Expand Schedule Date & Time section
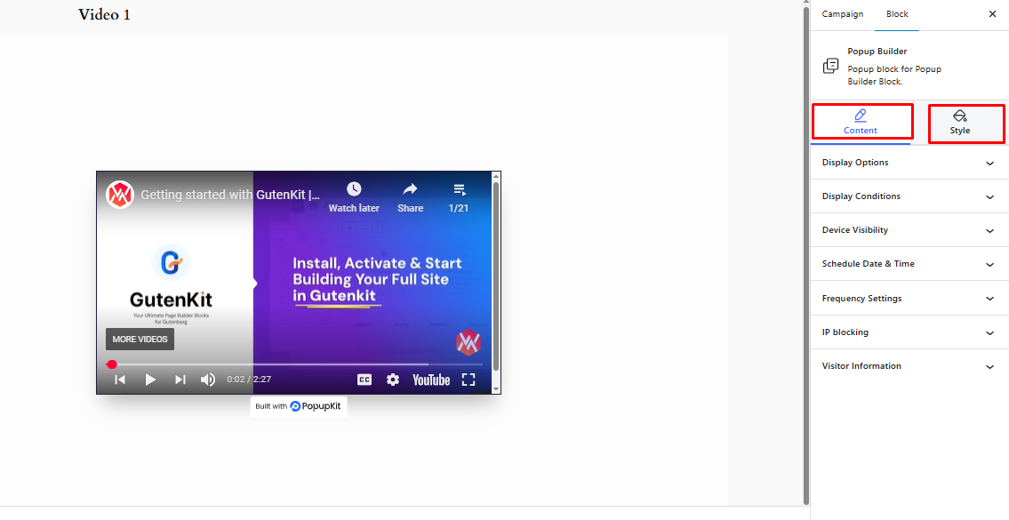The width and height of the screenshot is (1009, 520). click(x=909, y=264)
